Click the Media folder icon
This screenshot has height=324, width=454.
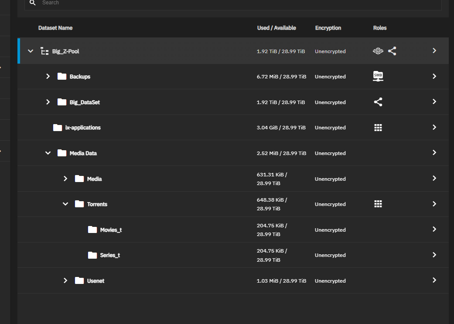(x=79, y=179)
